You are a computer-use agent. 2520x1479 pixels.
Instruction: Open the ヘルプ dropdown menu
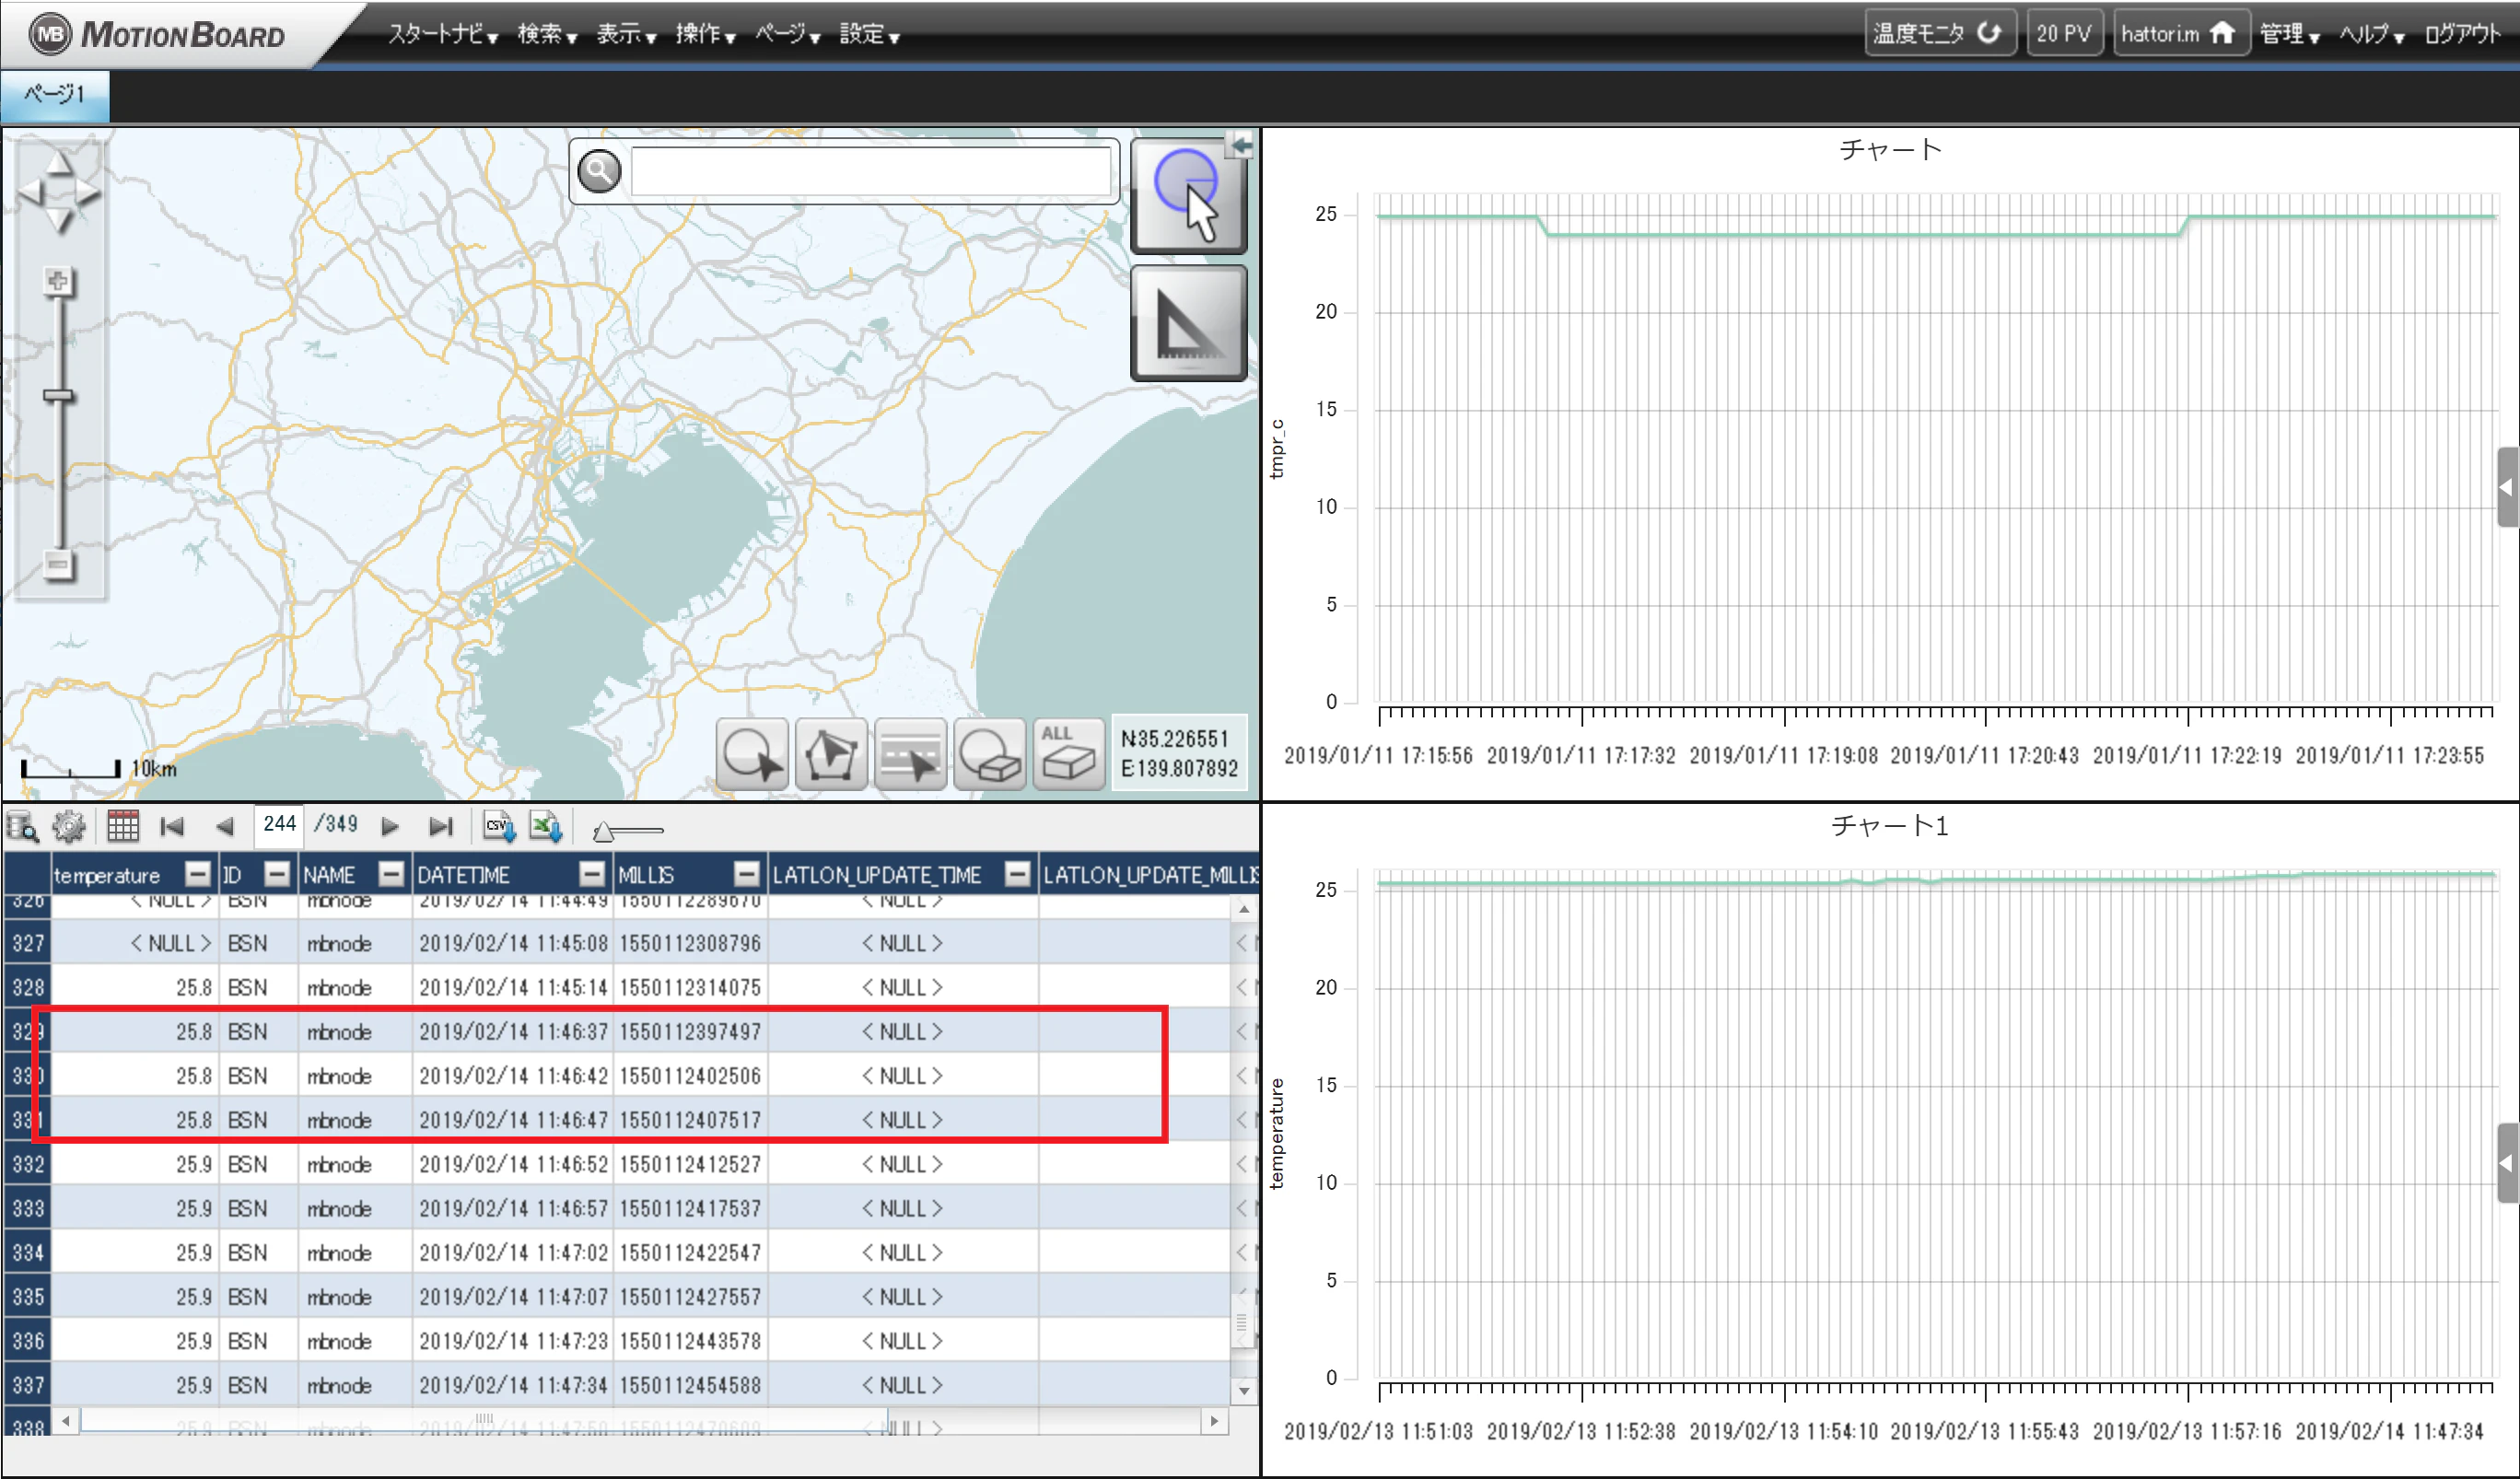(2371, 34)
